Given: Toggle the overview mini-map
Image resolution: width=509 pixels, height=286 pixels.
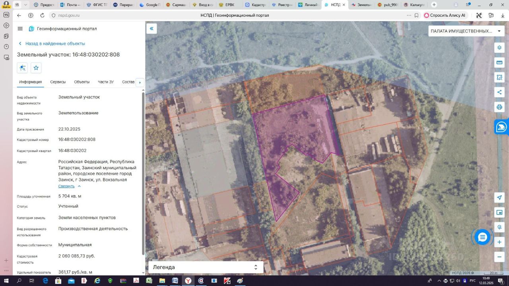Looking at the screenshot, I should click(x=499, y=213).
